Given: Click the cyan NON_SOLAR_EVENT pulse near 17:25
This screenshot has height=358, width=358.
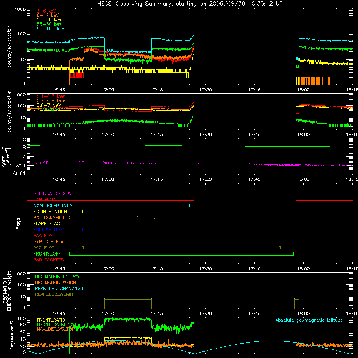Looking at the screenshot, I should click(192, 205).
